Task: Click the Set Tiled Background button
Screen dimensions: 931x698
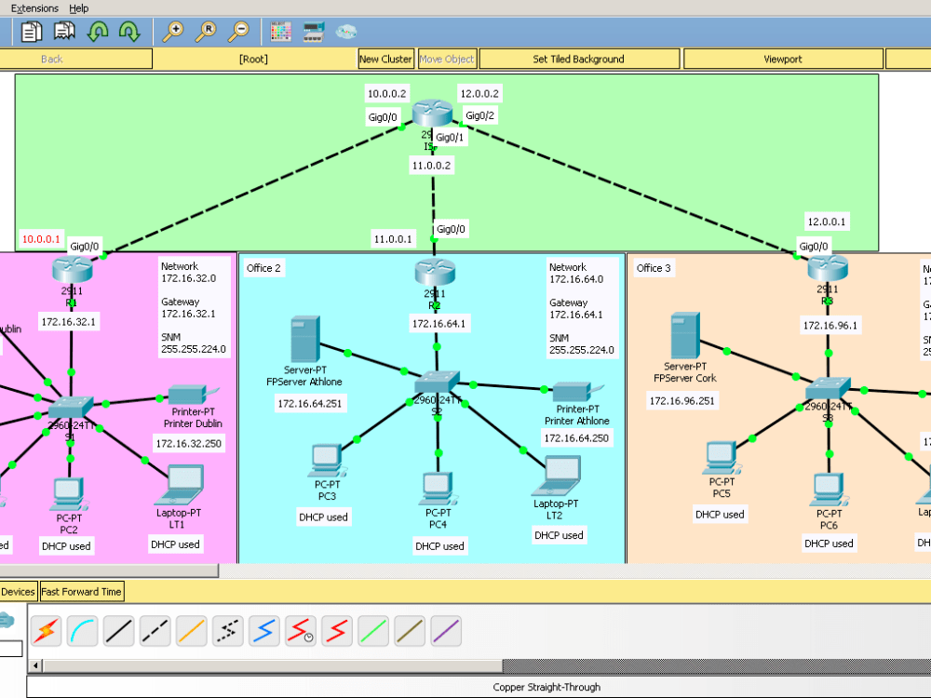Action: (x=578, y=58)
